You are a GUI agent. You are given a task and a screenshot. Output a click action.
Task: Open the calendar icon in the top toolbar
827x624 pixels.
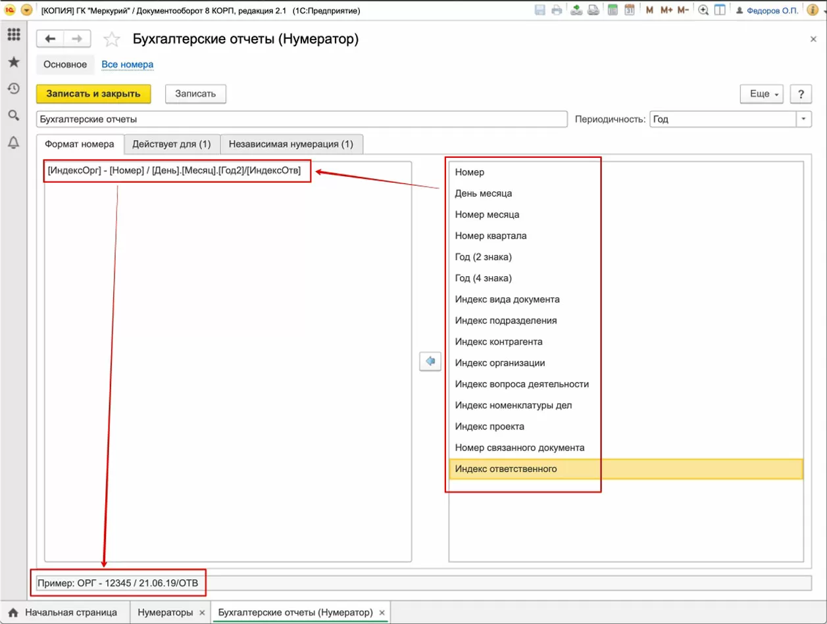point(629,10)
